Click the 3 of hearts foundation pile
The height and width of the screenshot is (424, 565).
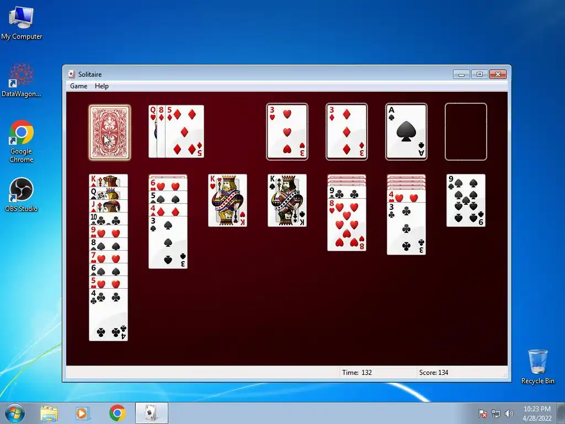(x=287, y=131)
